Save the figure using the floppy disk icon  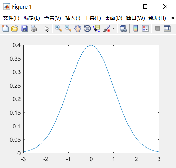24,28
